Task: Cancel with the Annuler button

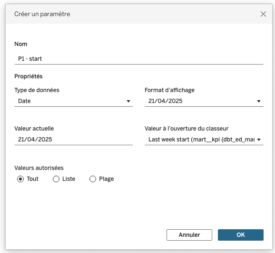Action: pos(189,235)
